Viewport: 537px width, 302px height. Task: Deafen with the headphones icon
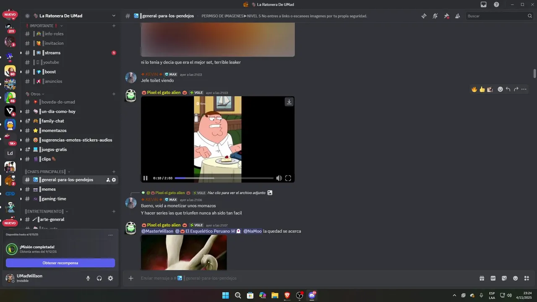[x=99, y=278]
